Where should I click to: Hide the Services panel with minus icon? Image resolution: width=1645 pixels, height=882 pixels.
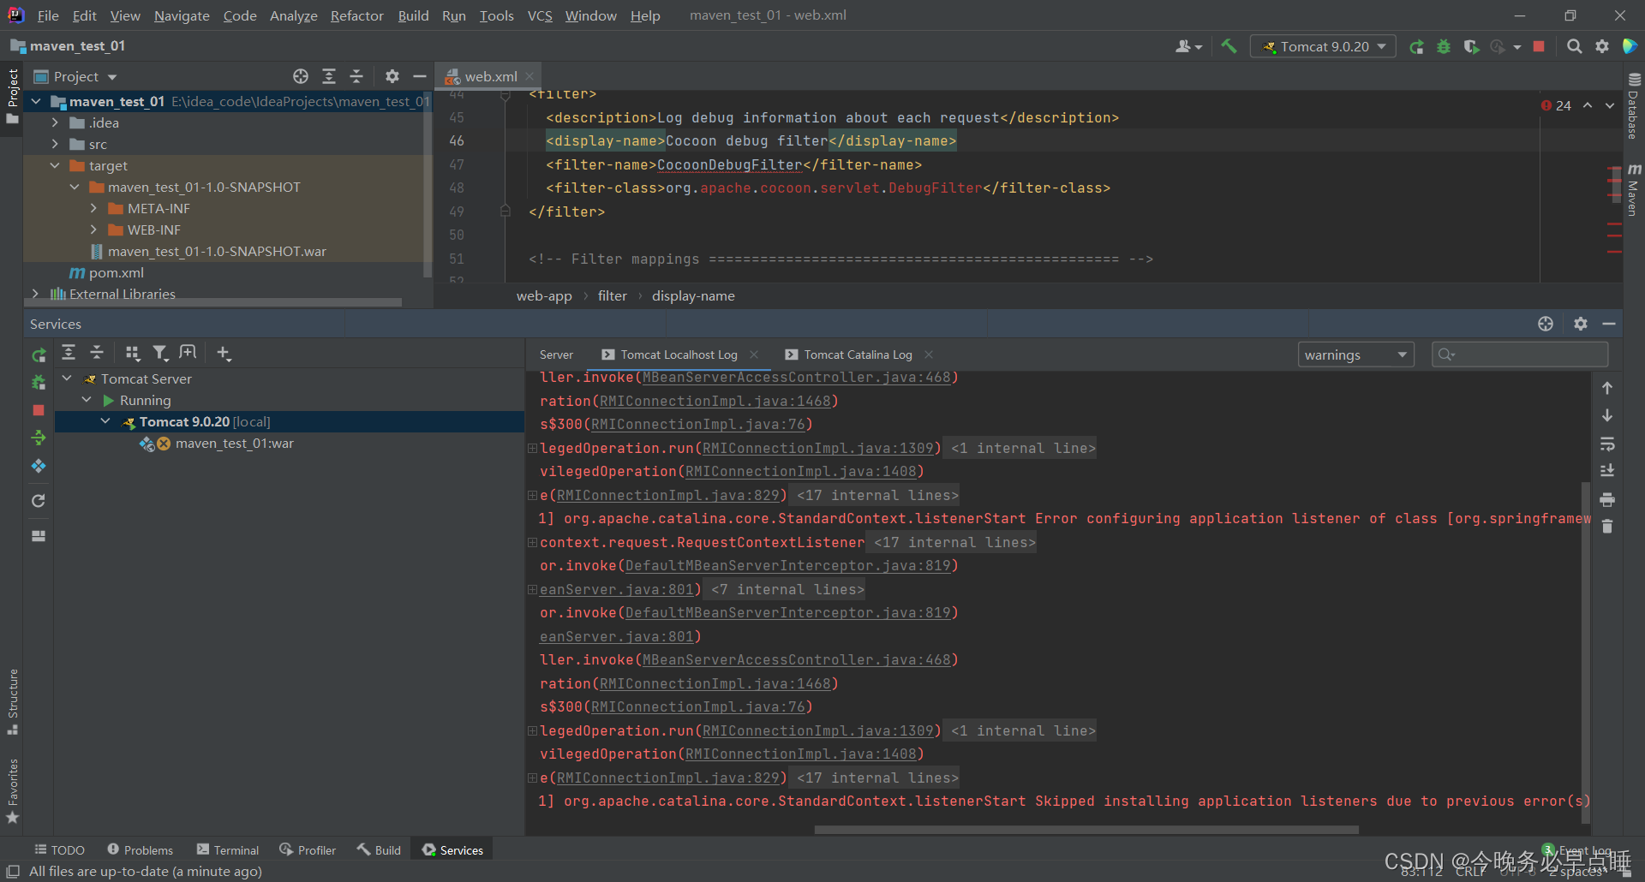tap(1609, 324)
